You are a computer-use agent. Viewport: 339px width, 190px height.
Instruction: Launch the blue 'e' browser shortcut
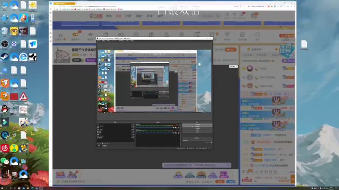click(x=23, y=57)
